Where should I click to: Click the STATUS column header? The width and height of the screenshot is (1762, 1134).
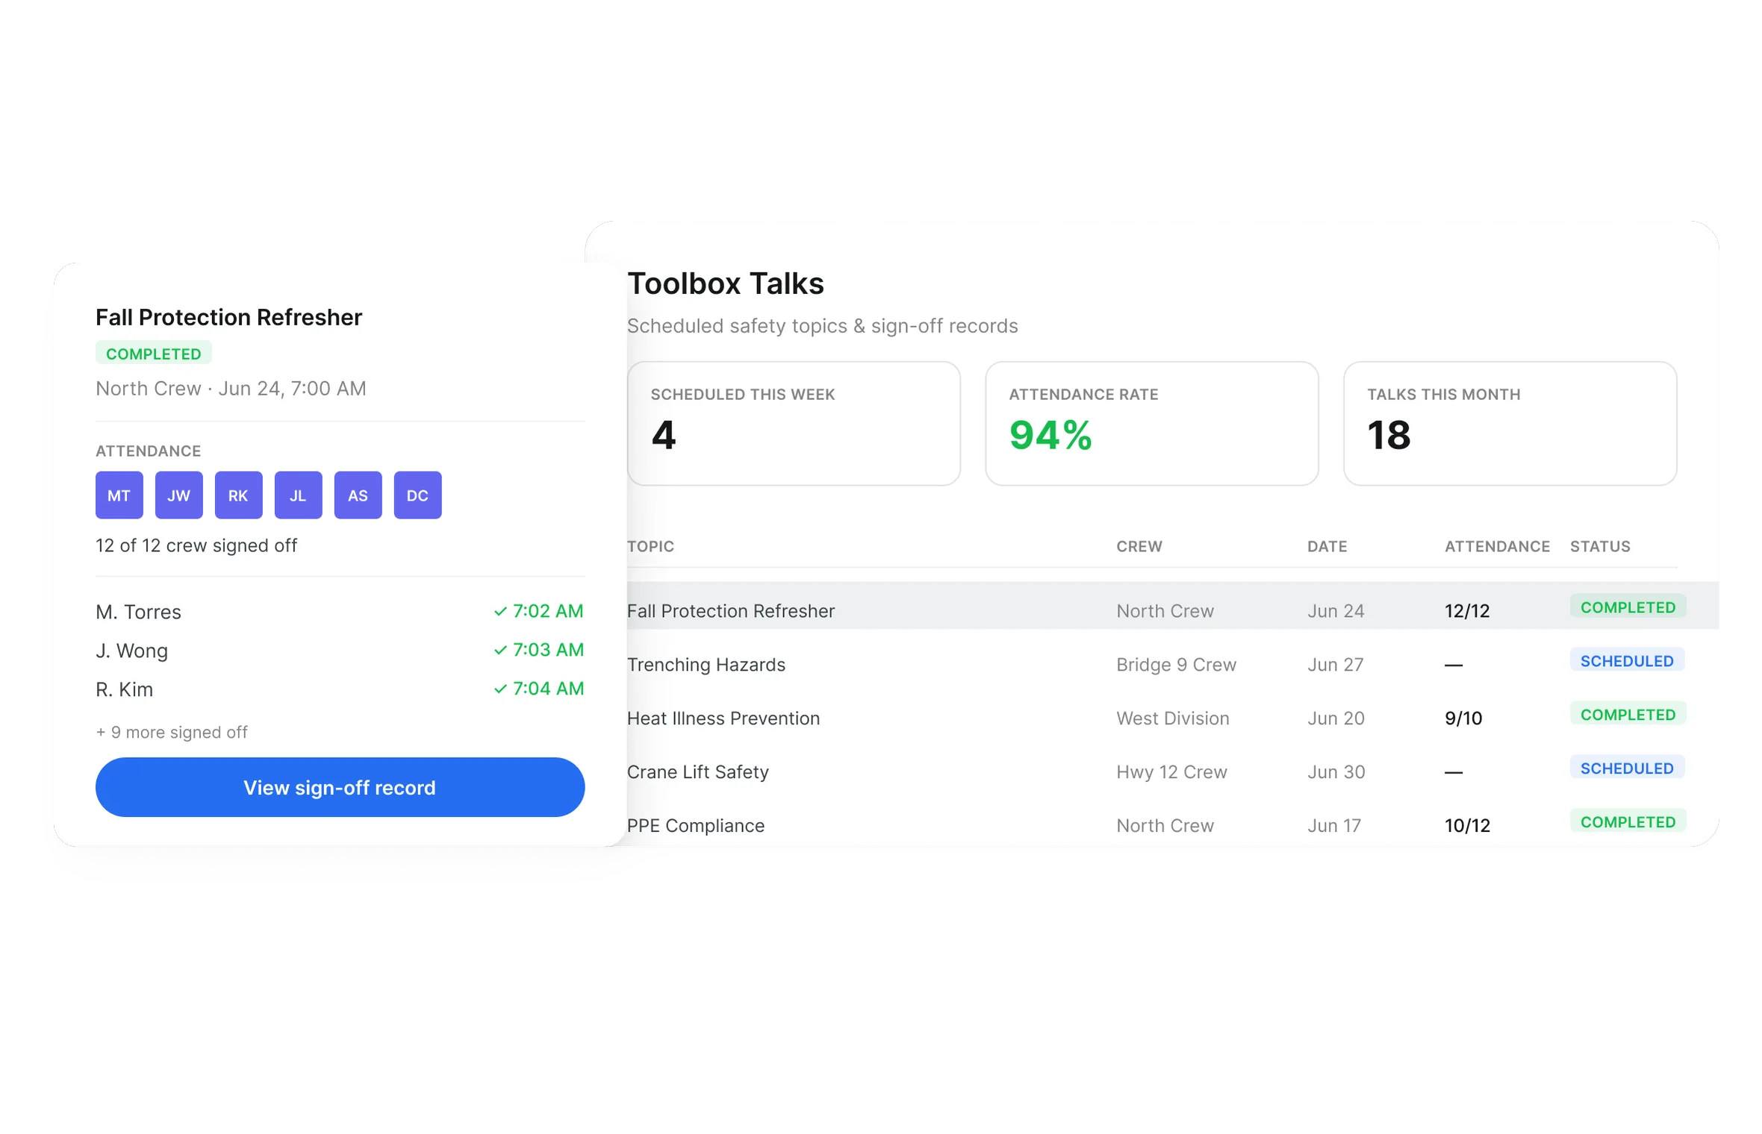tap(1600, 546)
